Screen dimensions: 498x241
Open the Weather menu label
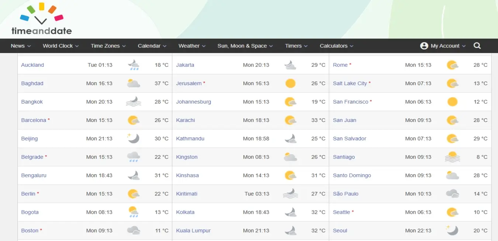[x=189, y=46]
